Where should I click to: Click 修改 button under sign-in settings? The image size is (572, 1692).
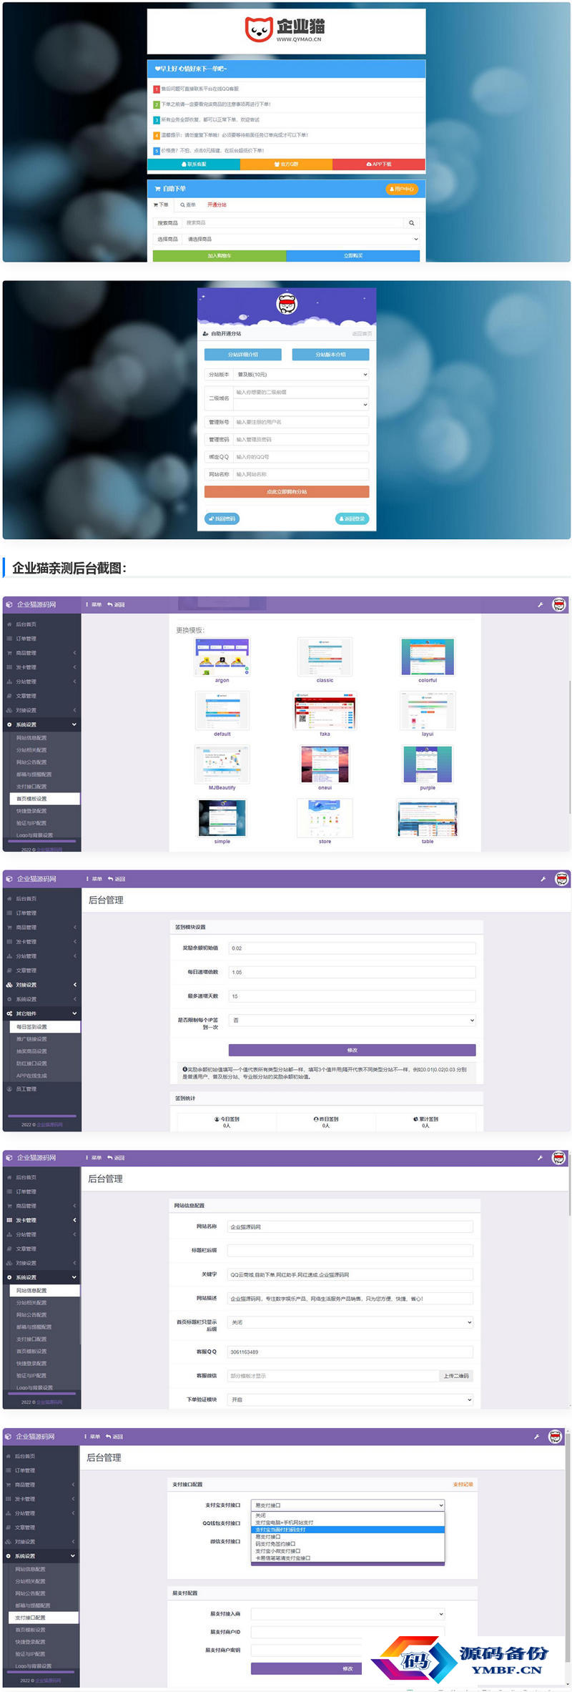[x=352, y=1051]
